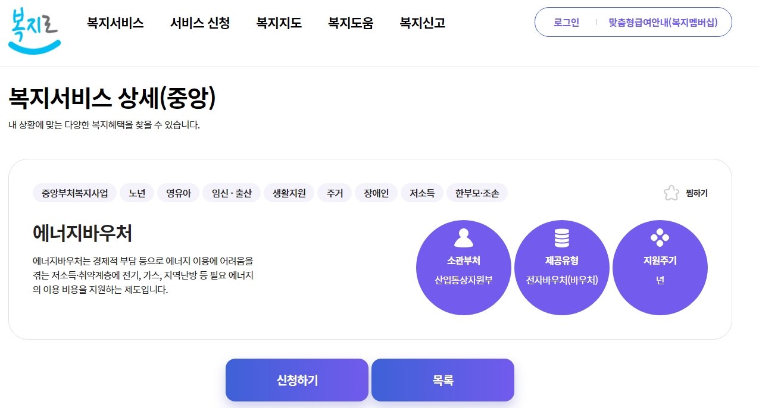
Task: Select the 저소득 filter tag
Action: 421,192
